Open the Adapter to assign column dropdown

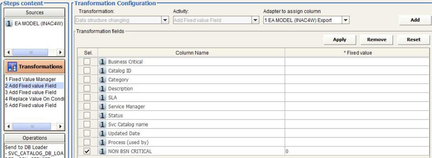[x=345, y=21]
